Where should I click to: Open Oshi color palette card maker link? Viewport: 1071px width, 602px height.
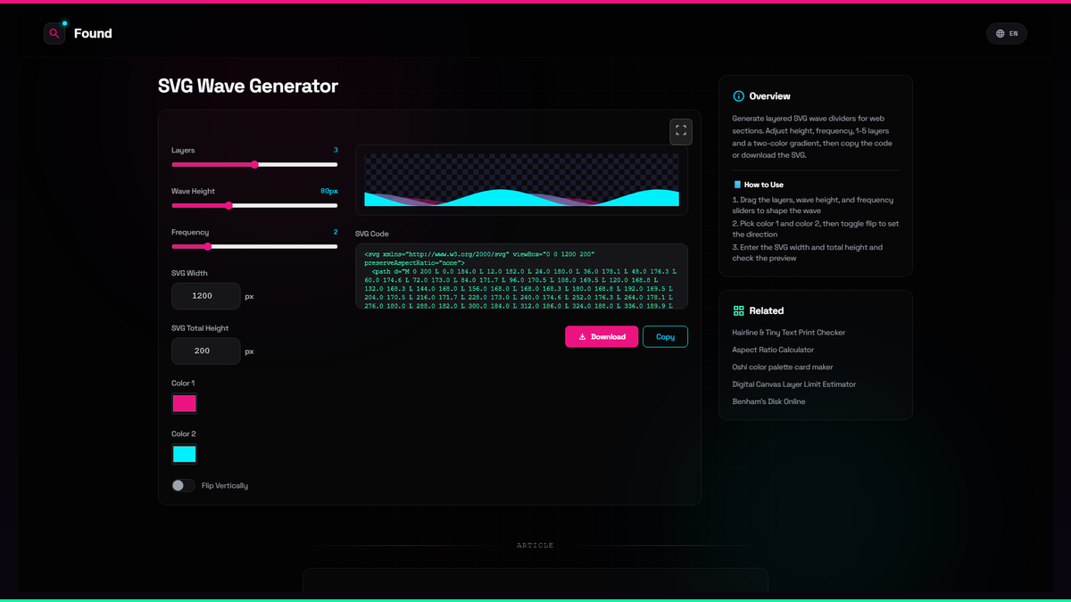(x=783, y=367)
